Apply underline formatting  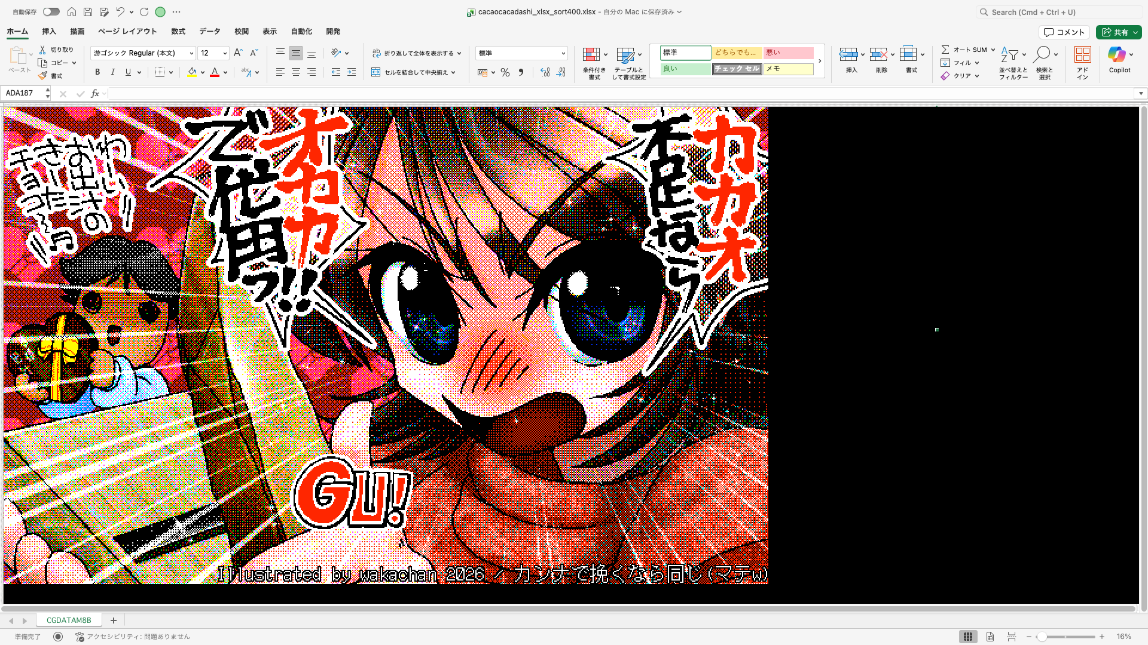tap(127, 72)
